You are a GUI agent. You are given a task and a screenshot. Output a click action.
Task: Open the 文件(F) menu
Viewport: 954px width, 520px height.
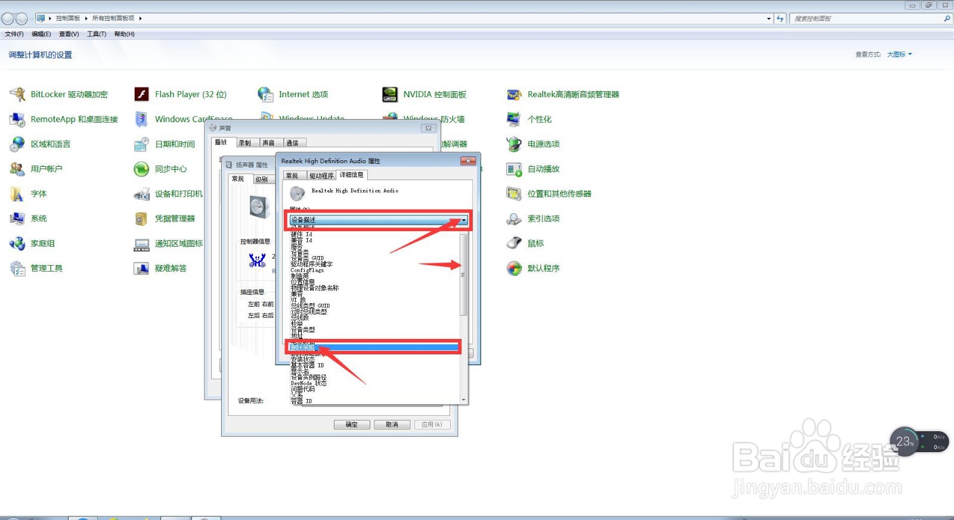pyautogui.click(x=14, y=34)
